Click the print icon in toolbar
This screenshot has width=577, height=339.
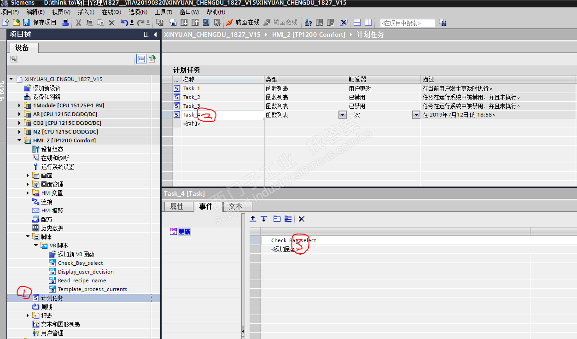[x=65, y=23]
